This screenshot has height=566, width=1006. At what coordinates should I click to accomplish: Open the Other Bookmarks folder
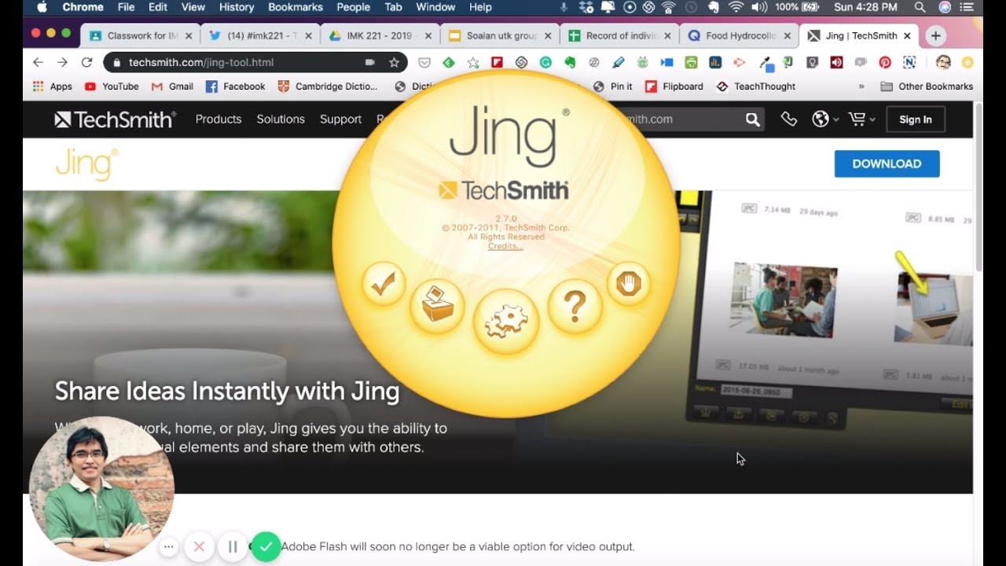coord(927,86)
